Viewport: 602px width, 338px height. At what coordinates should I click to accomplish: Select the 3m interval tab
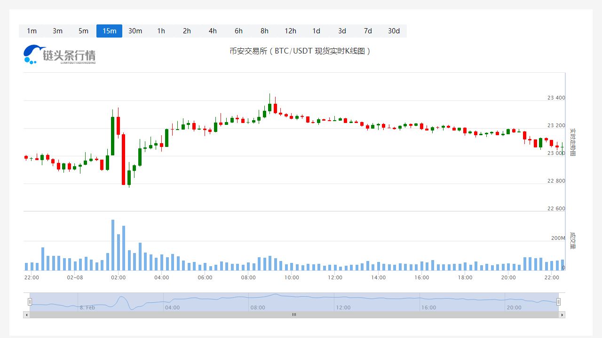(x=57, y=31)
